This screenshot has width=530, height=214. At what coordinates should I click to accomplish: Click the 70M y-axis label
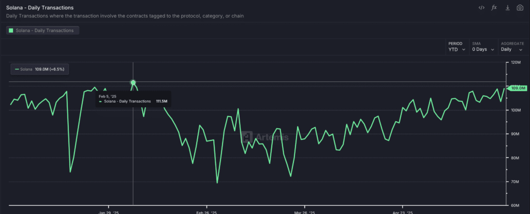(x=516, y=181)
